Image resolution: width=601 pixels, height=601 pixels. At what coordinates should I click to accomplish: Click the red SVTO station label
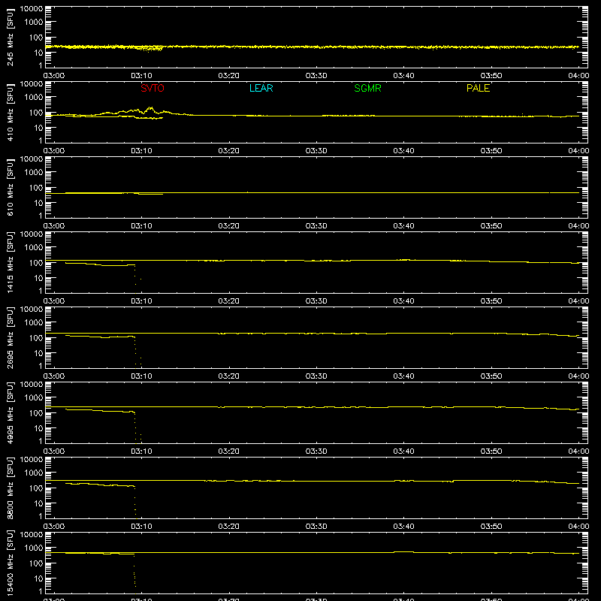click(x=153, y=88)
